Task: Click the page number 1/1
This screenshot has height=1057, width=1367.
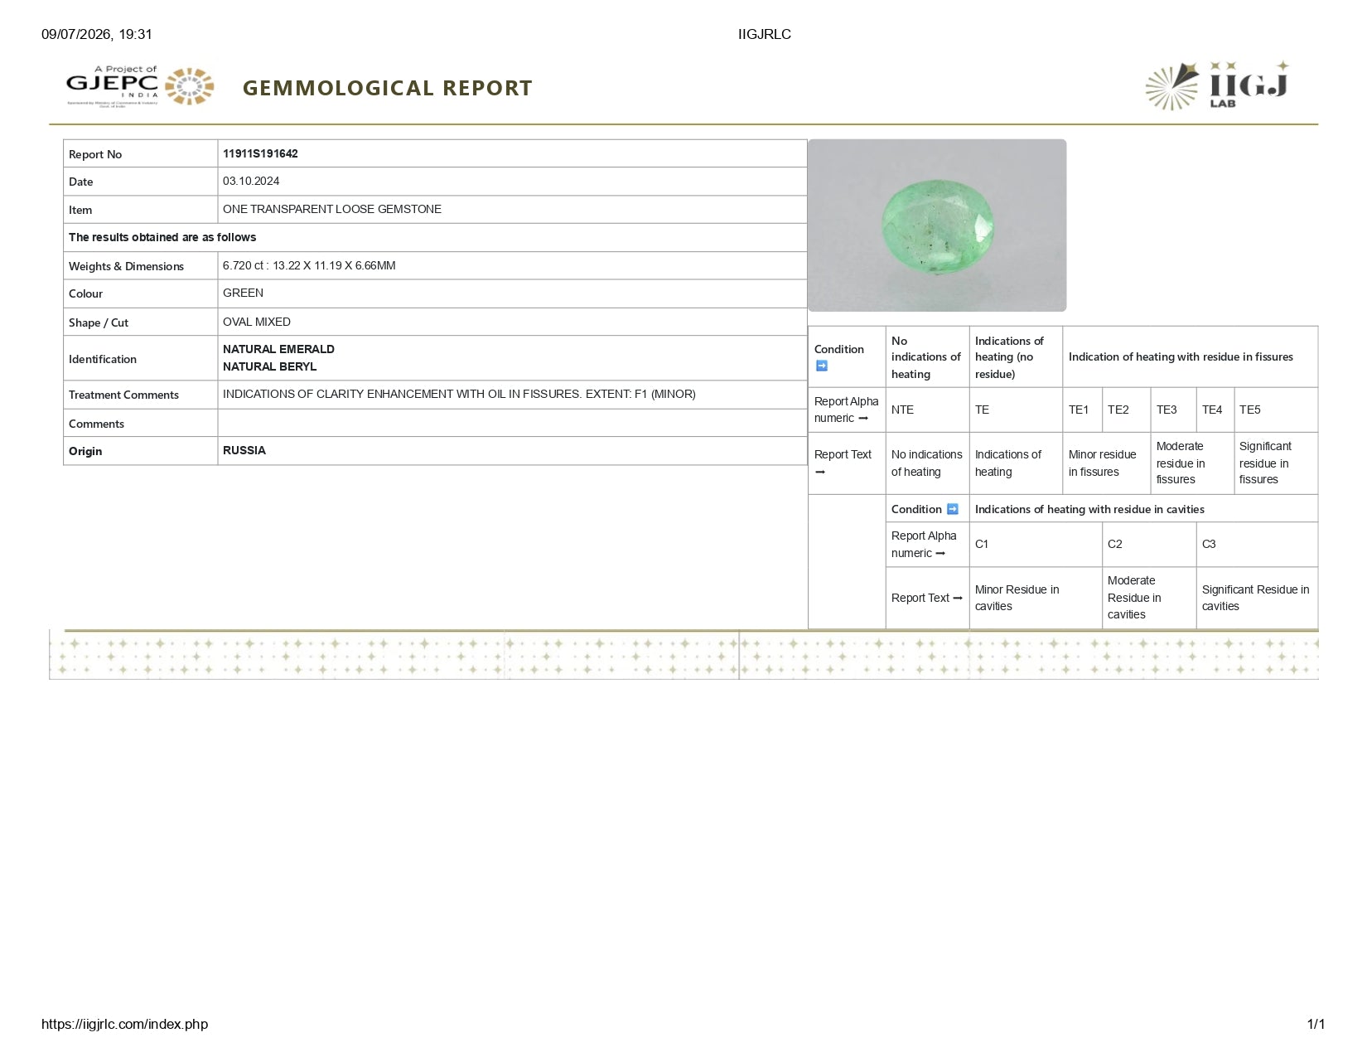Action: tap(1316, 1024)
